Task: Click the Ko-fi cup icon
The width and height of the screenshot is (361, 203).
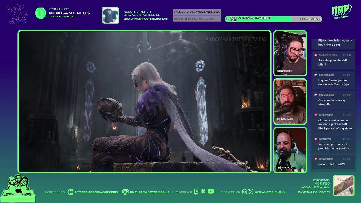Action: (x=126, y=192)
